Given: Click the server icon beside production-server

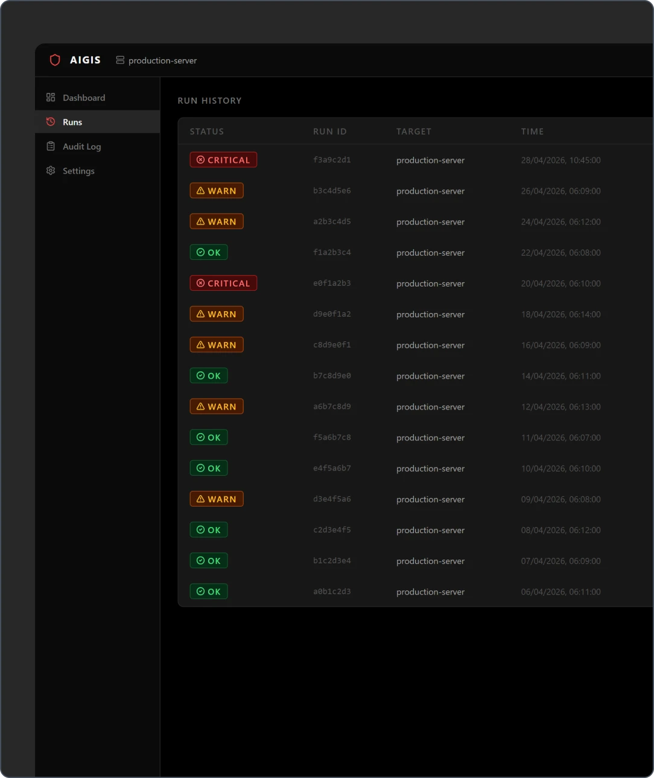Looking at the screenshot, I should (x=120, y=60).
